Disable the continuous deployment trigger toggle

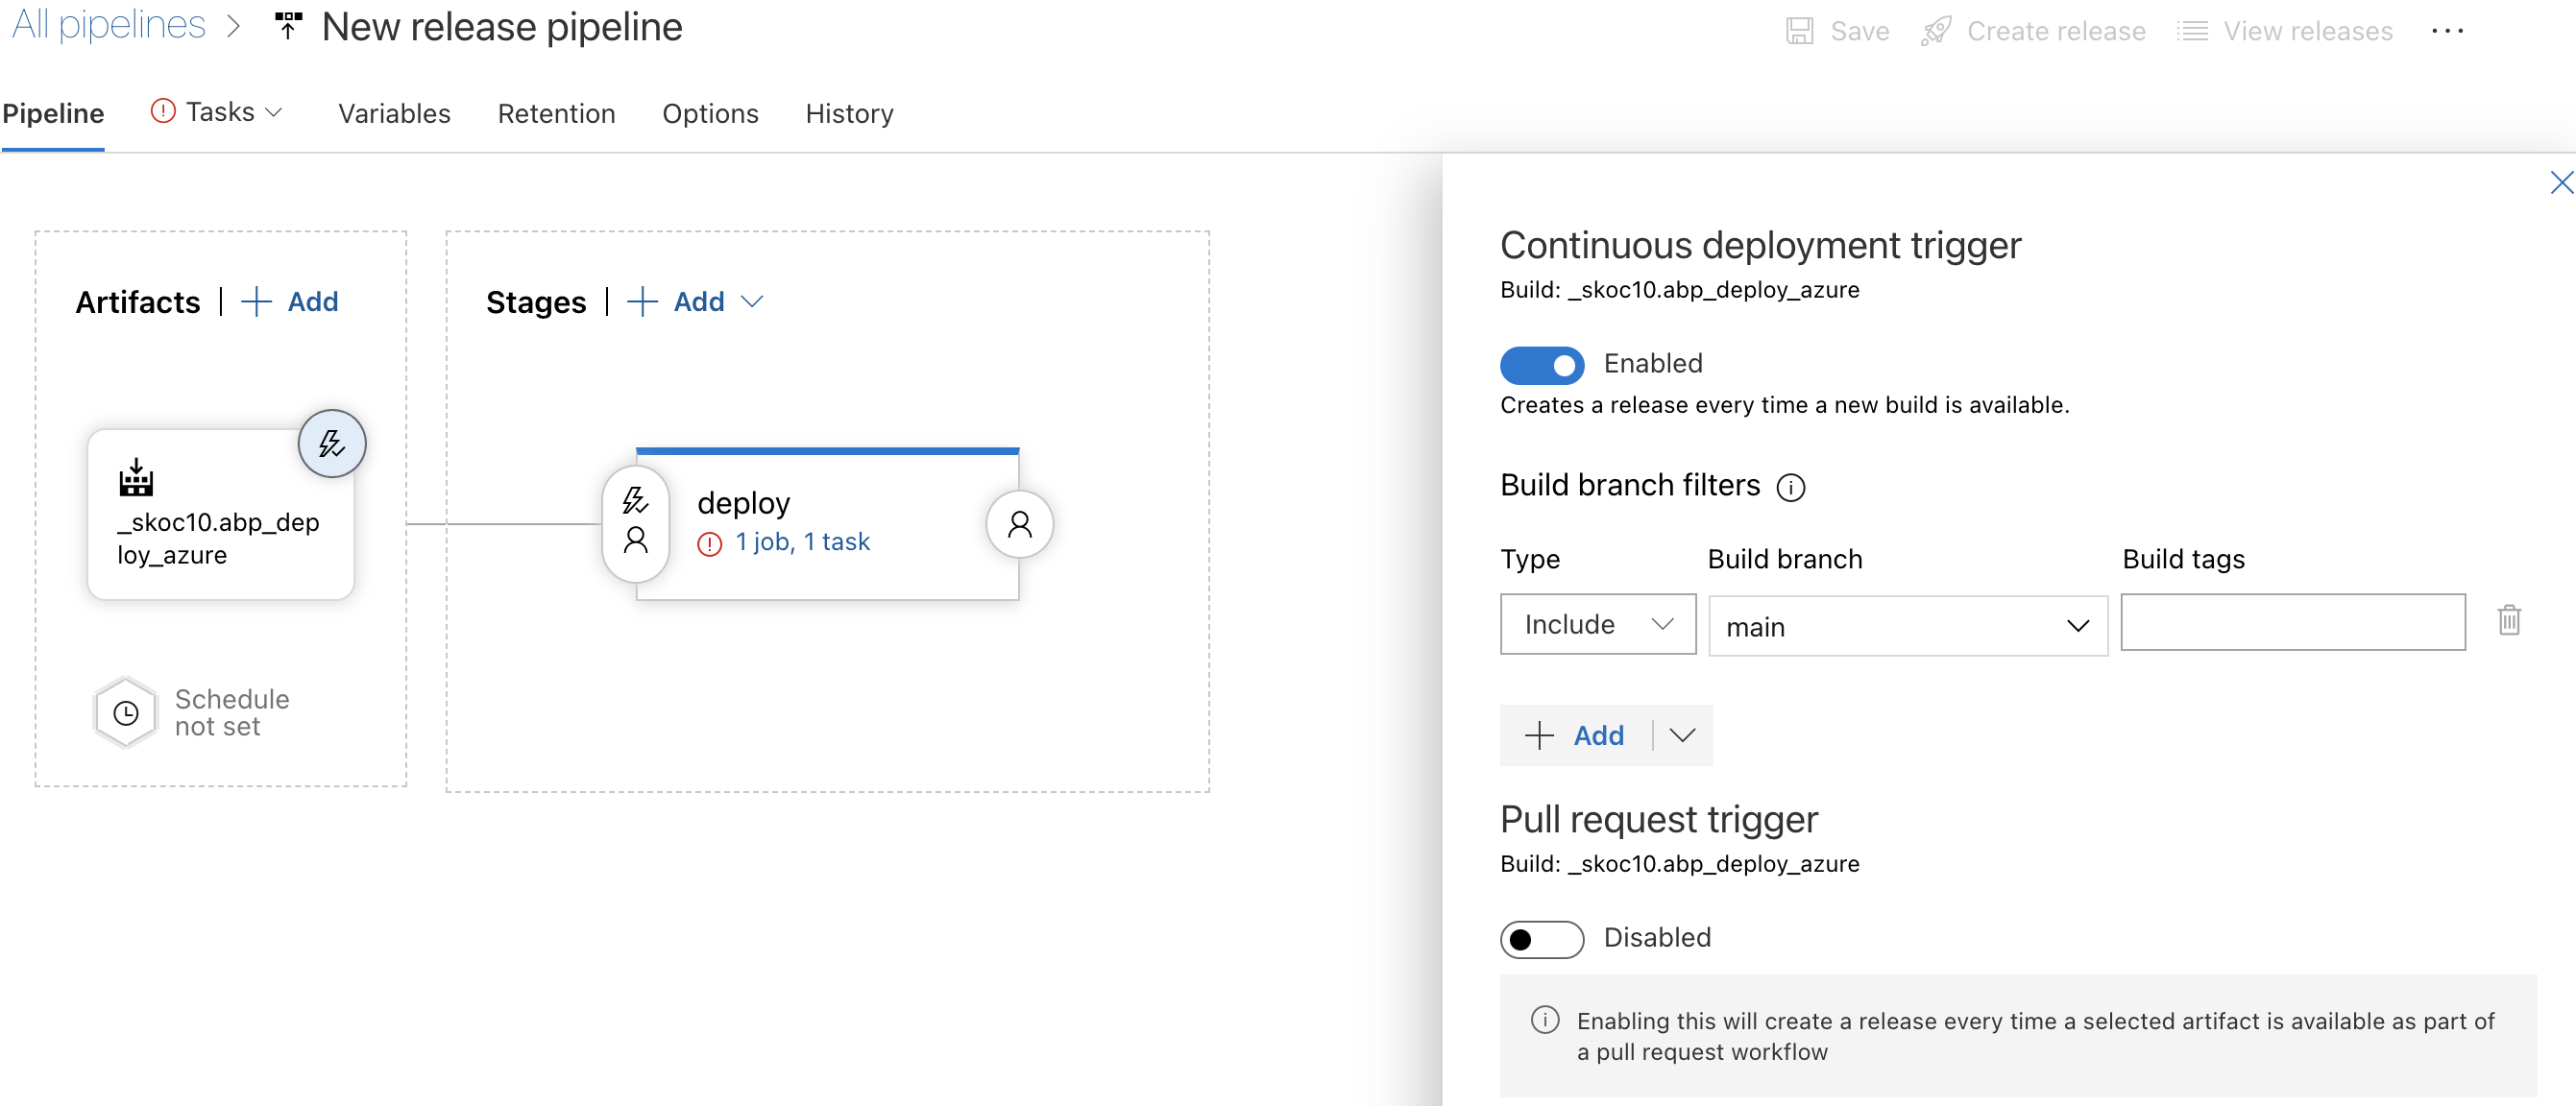(1541, 364)
